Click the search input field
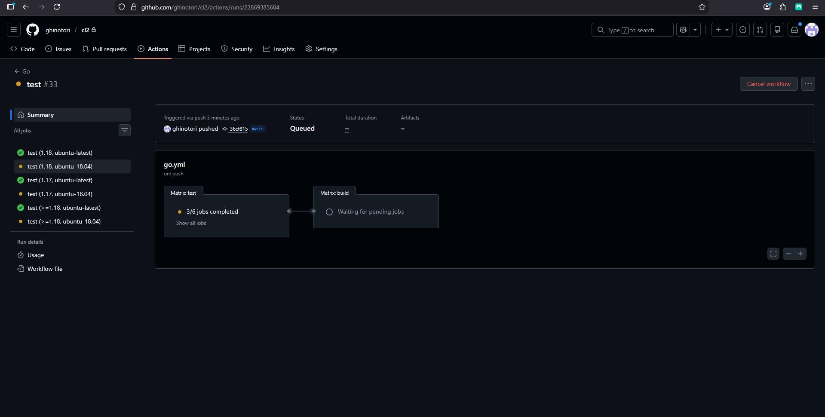 632,30
